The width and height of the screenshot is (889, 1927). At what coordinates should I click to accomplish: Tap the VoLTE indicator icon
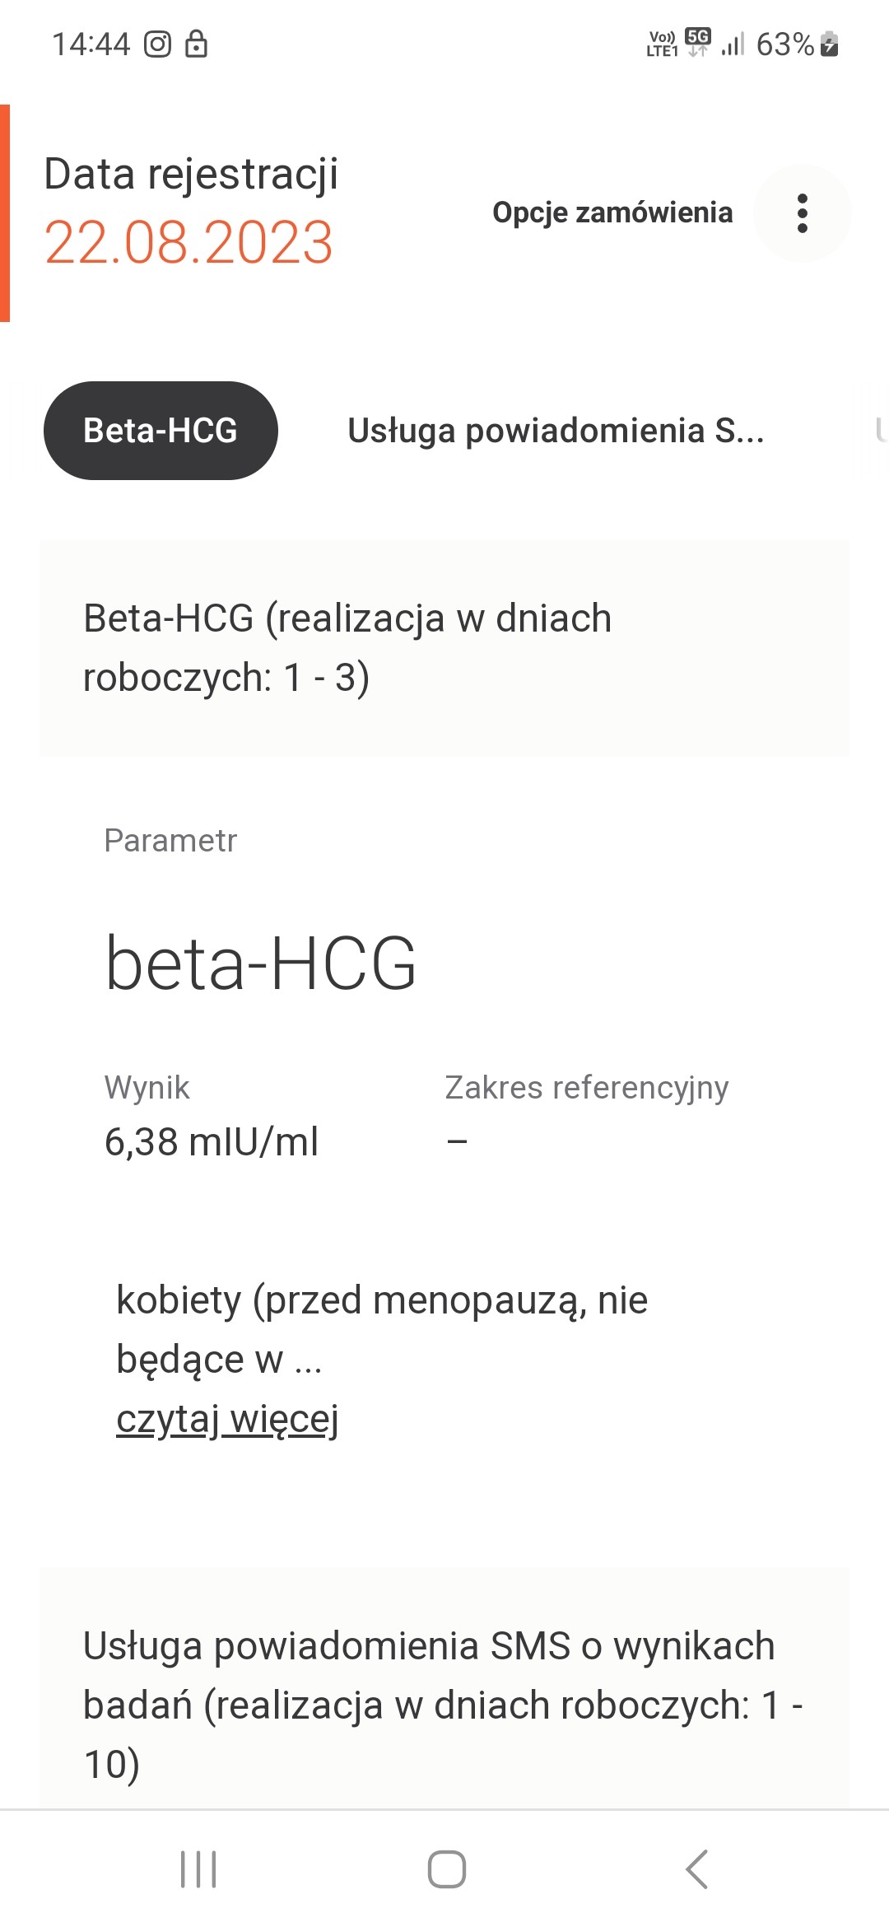click(662, 44)
